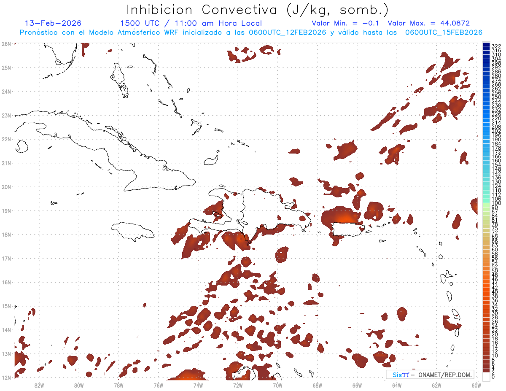Select the 'Valor Max. = 44.0872' text
The image size is (506, 391).
click(x=429, y=23)
